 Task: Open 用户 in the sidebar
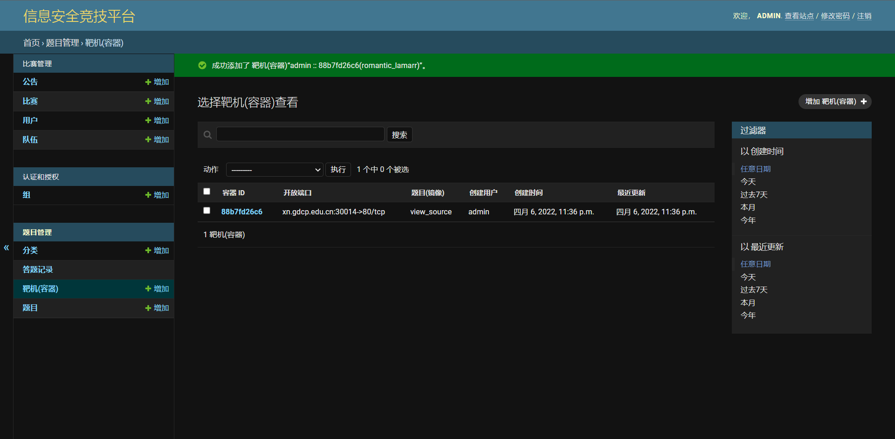[30, 121]
